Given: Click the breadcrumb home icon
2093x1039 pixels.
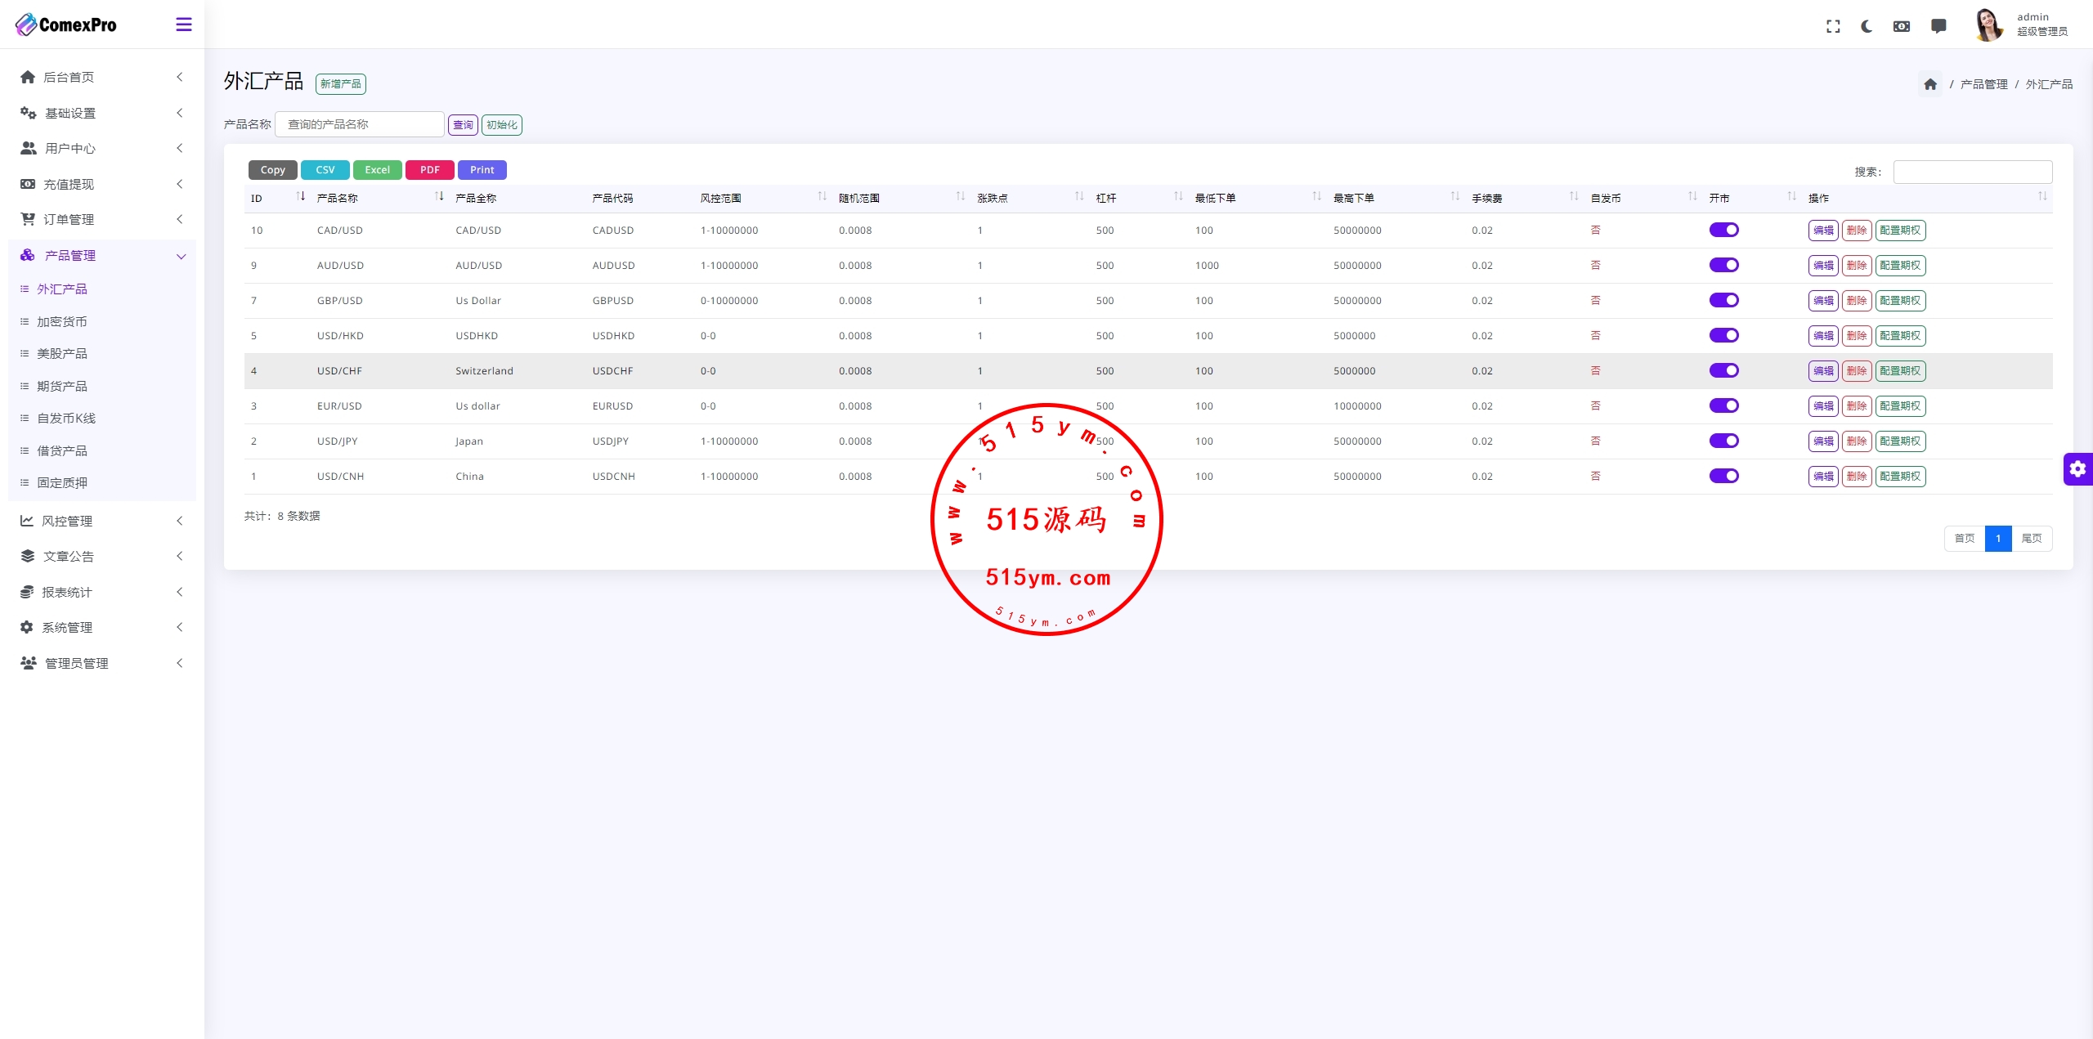Looking at the screenshot, I should (x=1930, y=84).
